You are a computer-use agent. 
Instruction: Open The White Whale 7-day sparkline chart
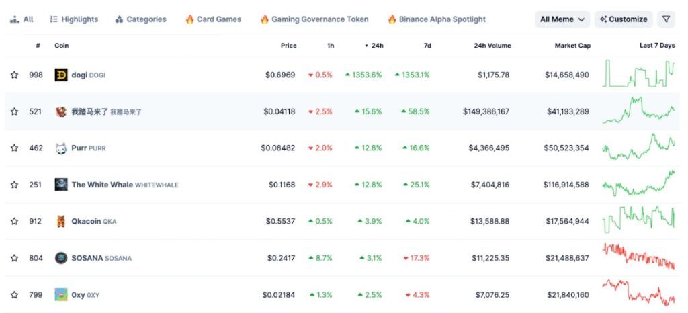pos(638,184)
